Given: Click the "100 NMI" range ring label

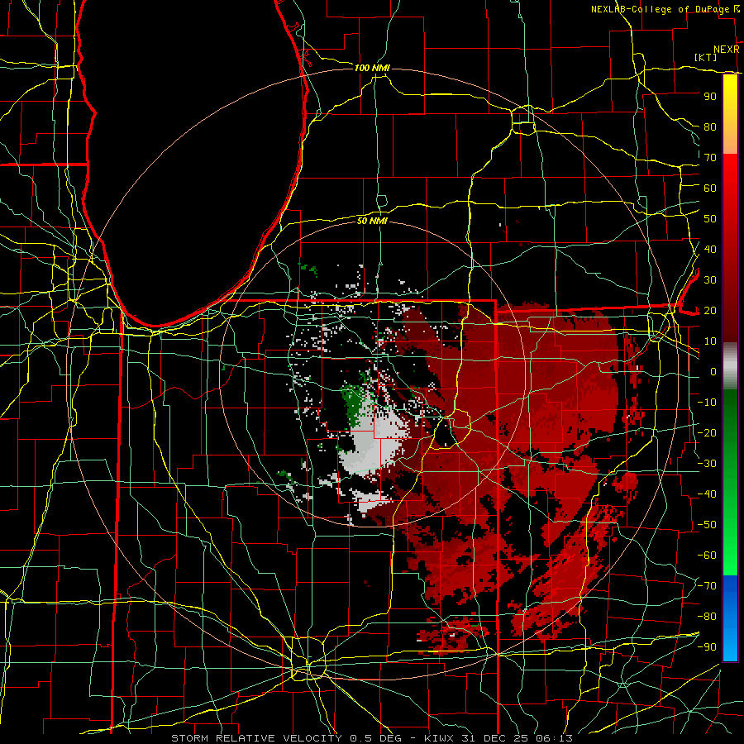Looking at the screenshot, I should pyautogui.click(x=372, y=69).
